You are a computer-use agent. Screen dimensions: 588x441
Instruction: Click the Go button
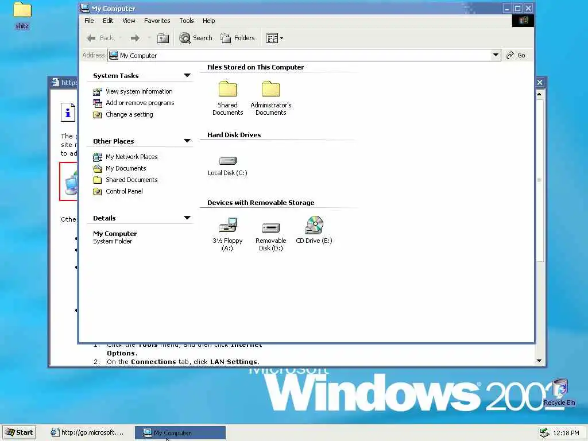tap(516, 55)
